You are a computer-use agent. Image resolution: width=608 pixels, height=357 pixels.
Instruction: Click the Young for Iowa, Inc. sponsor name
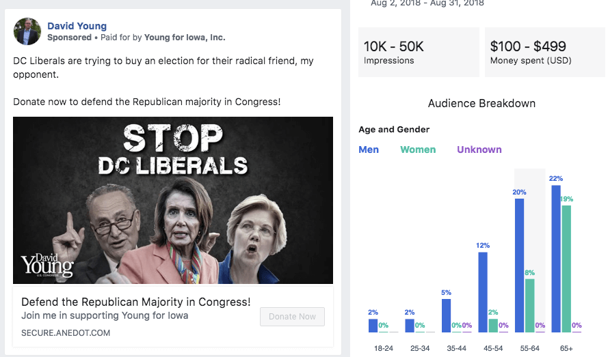coord(186,38)
